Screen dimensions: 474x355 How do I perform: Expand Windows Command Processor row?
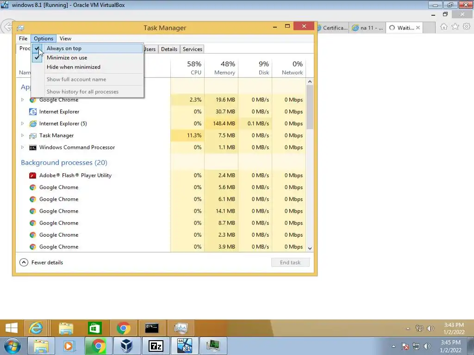click(22, 147)
